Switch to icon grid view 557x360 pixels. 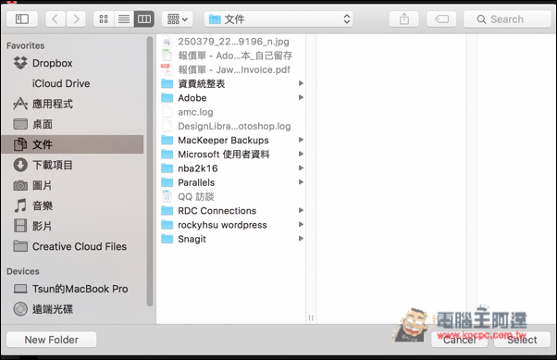[x=104, y=19]
